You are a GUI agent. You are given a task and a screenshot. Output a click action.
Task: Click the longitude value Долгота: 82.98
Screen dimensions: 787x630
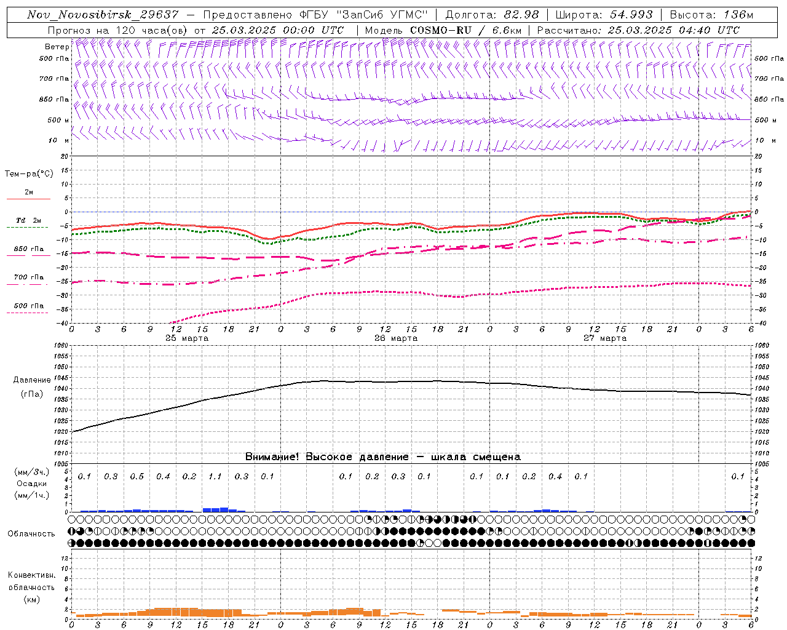(492, 15)
